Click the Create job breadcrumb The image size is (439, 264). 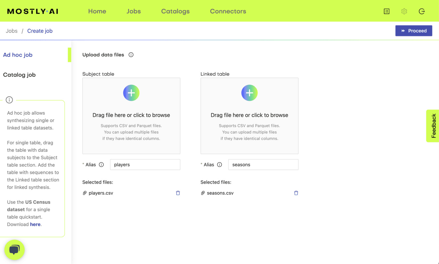pos(40,31)
